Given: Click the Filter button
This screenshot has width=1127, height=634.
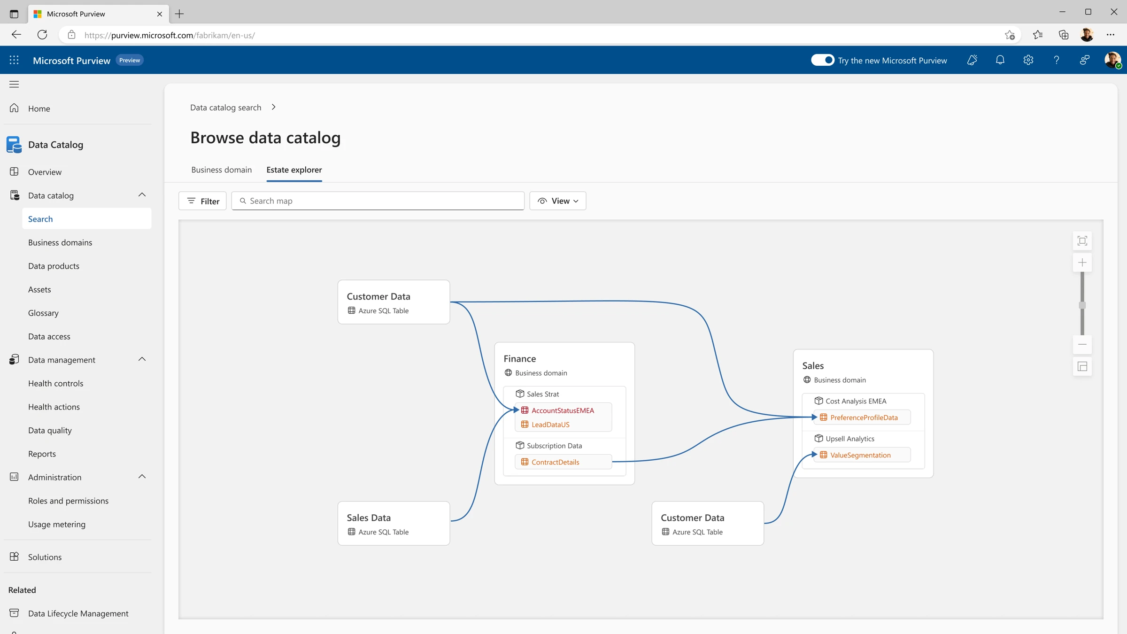Looking at the screenshot, I should 202,201.
